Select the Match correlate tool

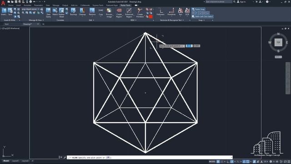[55, 11]
